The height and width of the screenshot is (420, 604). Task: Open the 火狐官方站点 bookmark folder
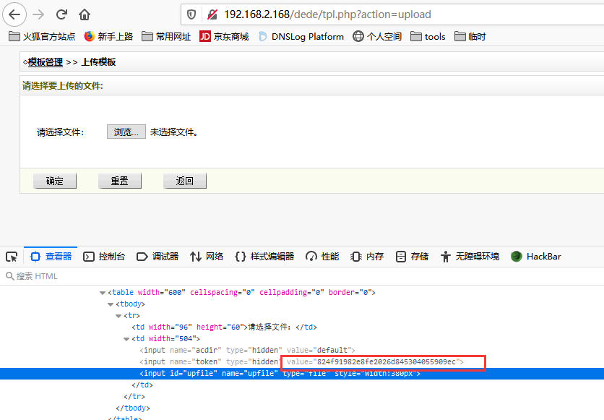pos(42,37)
